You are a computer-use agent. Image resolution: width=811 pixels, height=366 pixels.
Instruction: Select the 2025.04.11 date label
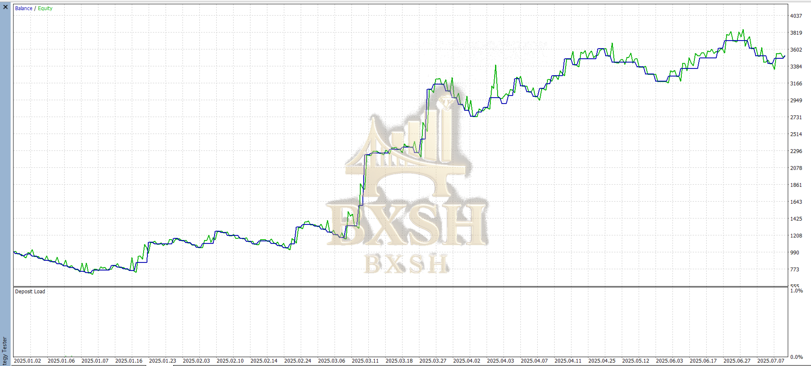tap(568, 361)
